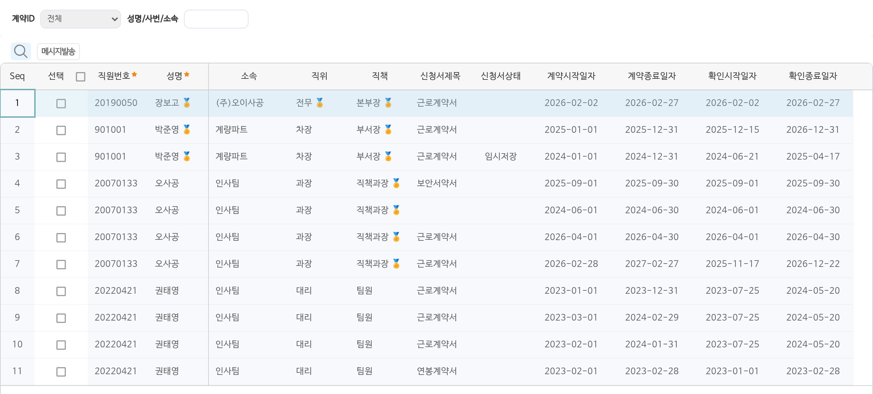
Task: Check the box for row 1 장보고
Action: (x=61, y=104)
